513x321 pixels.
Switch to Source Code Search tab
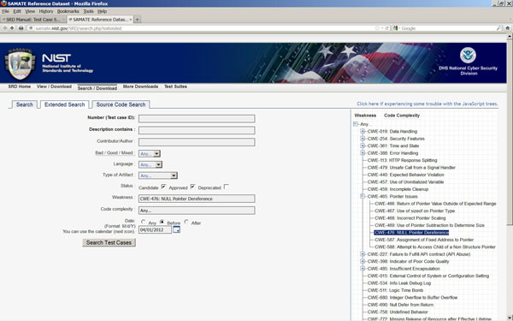tap(121, 104)
